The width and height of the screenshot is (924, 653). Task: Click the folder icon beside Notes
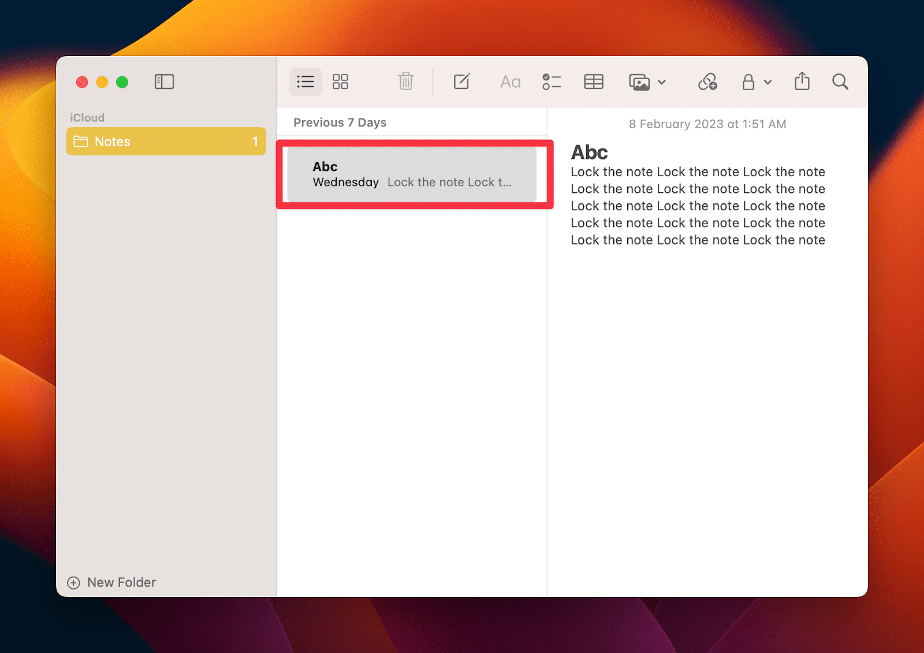click(x=81, y=142)
